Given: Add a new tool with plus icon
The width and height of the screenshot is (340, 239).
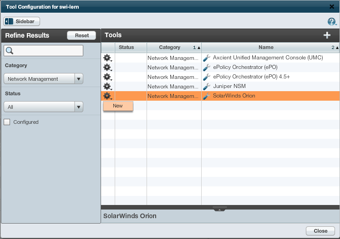Looking at the screenshot, I should click(x=327, y=35).
